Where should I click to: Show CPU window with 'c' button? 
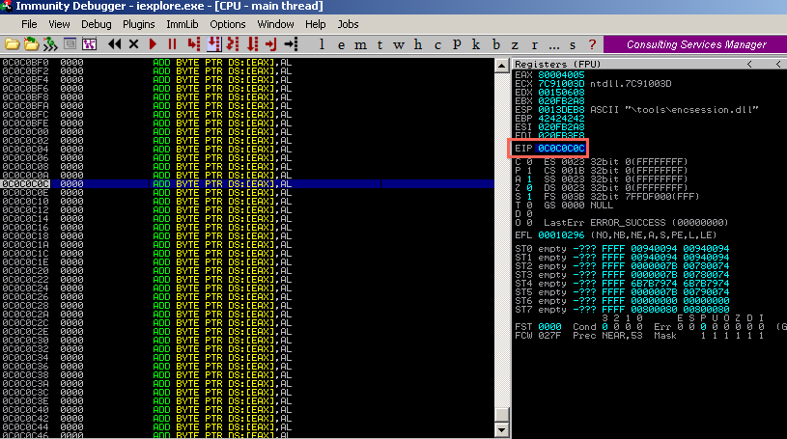437,44
